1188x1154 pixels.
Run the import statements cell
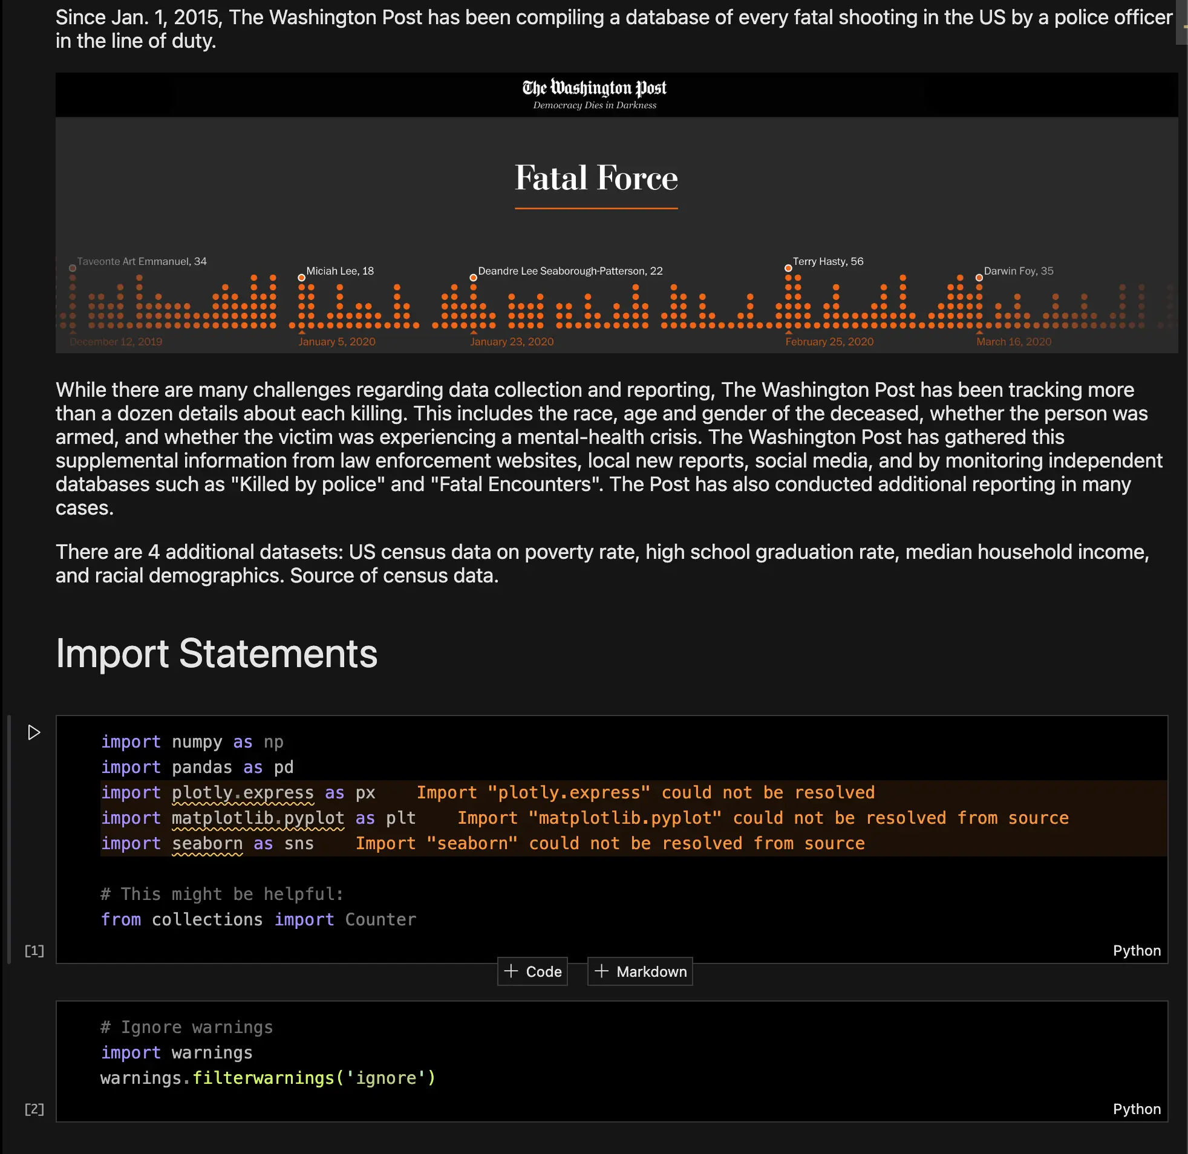tap(34, 733)
